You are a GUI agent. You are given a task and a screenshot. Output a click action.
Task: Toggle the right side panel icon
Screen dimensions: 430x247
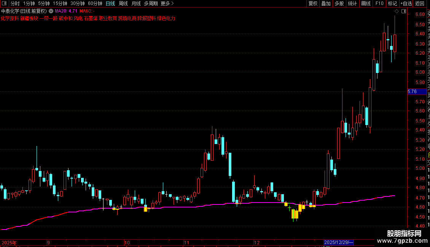[404, 11]
